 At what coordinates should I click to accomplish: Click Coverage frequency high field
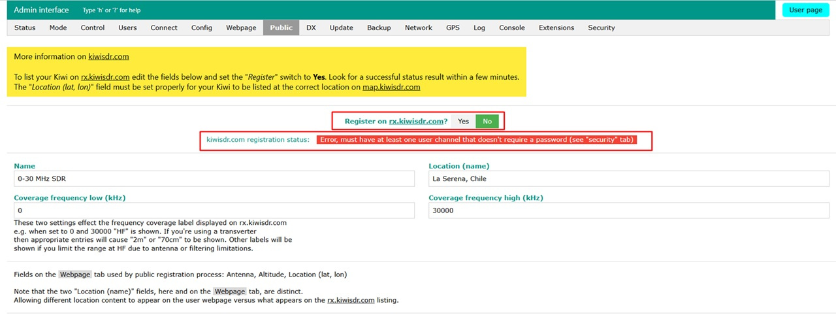tap(628, 210)
